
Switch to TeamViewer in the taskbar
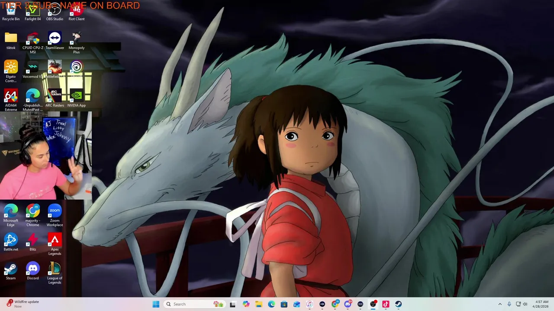(x=322, y=304)
